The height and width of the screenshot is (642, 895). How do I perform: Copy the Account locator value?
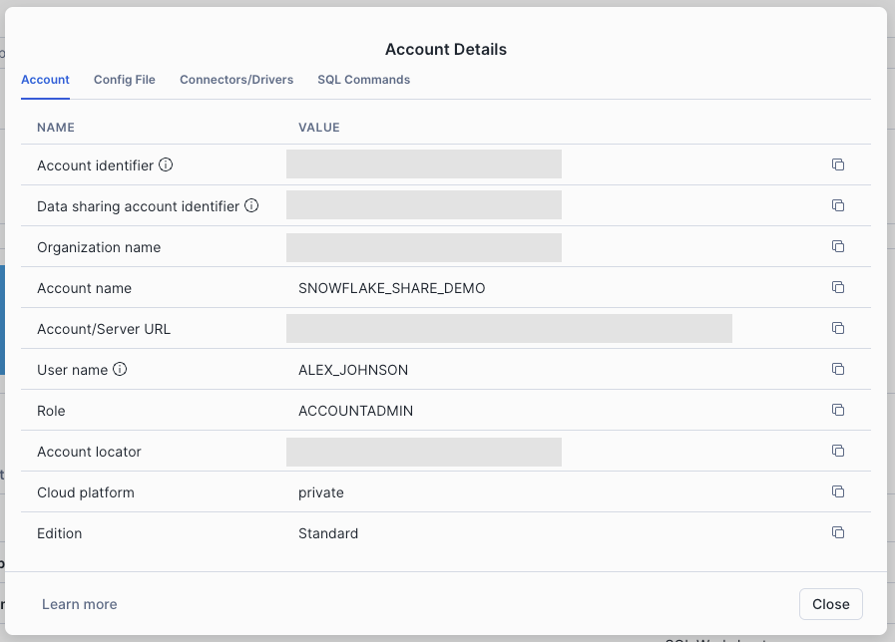click(x=838, y=451)
